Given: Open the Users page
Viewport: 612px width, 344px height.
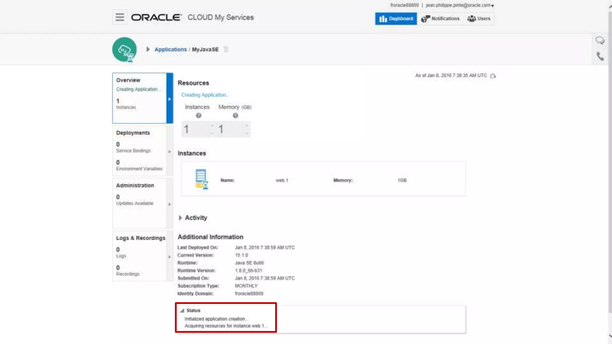Looking at the screenshot, I should click(479, 19).
